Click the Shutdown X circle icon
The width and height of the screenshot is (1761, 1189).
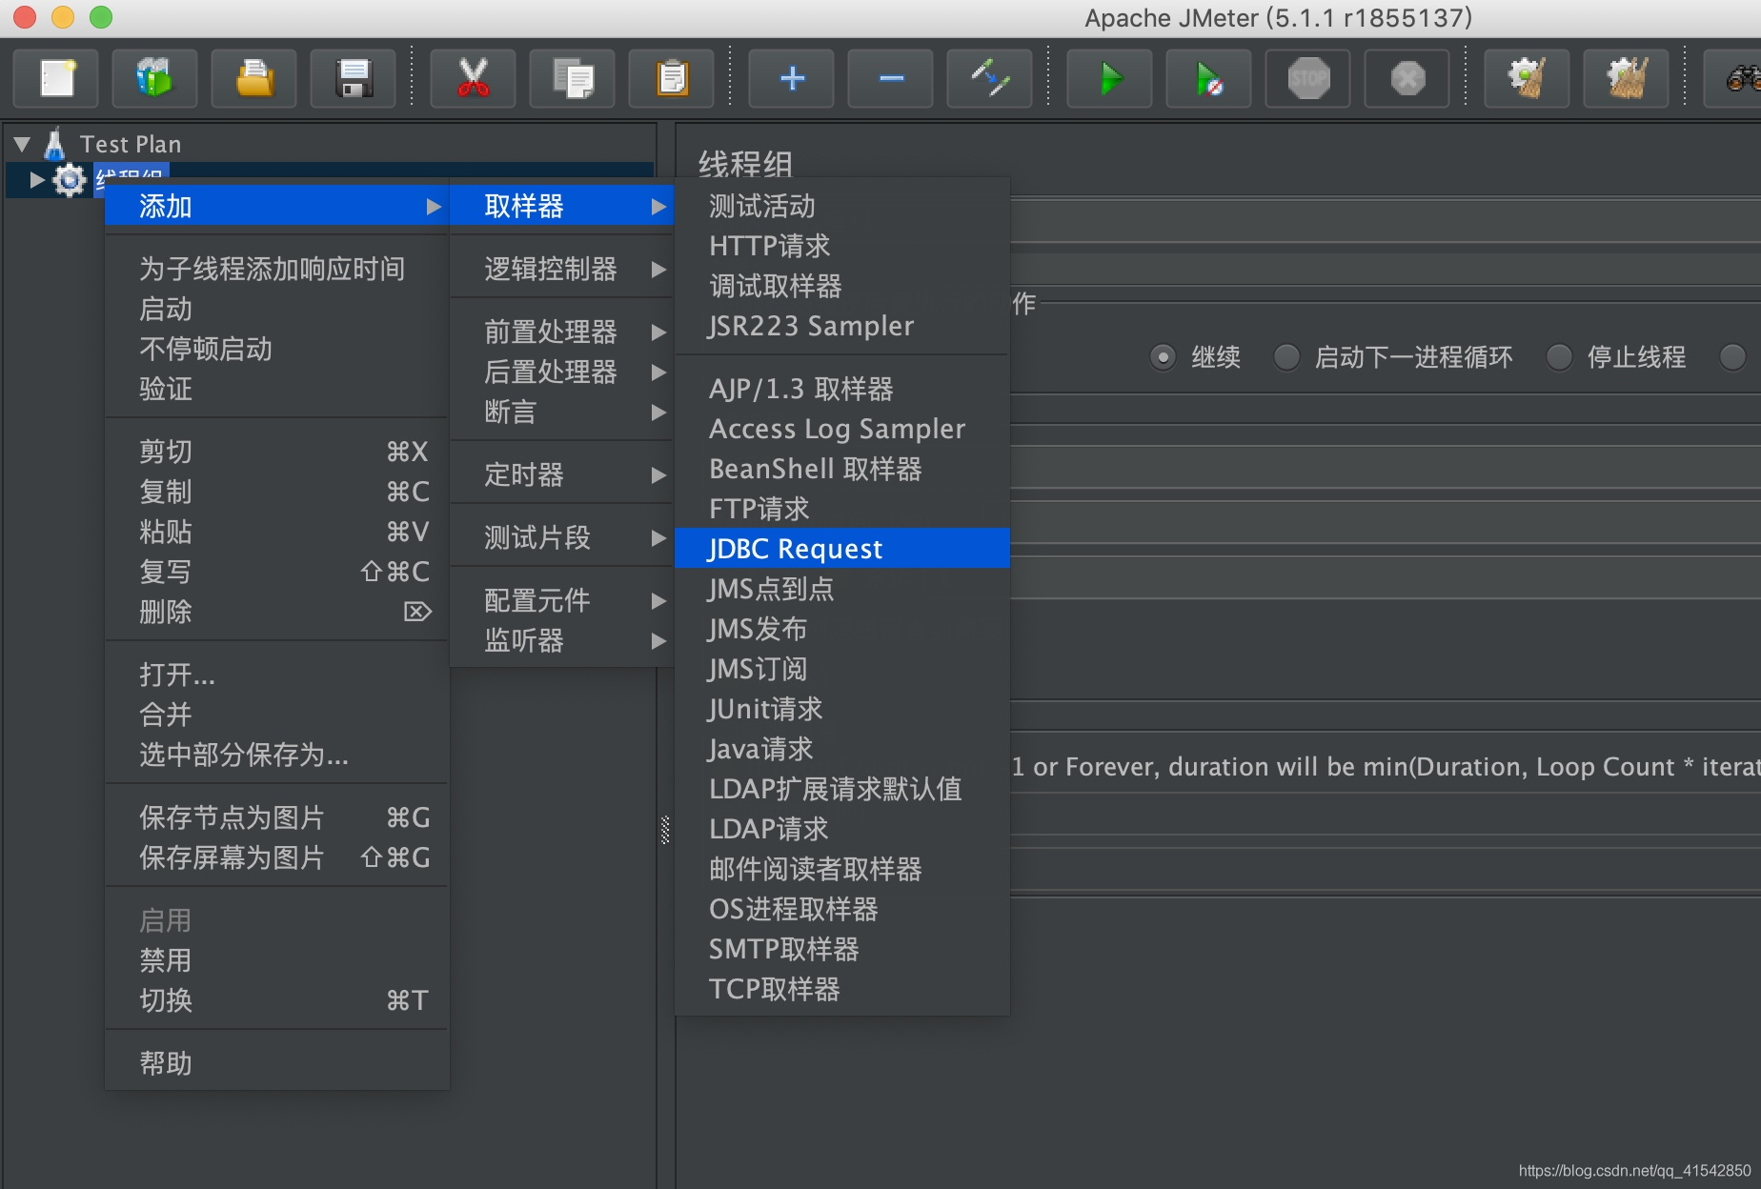click(x=1407, y=78)
